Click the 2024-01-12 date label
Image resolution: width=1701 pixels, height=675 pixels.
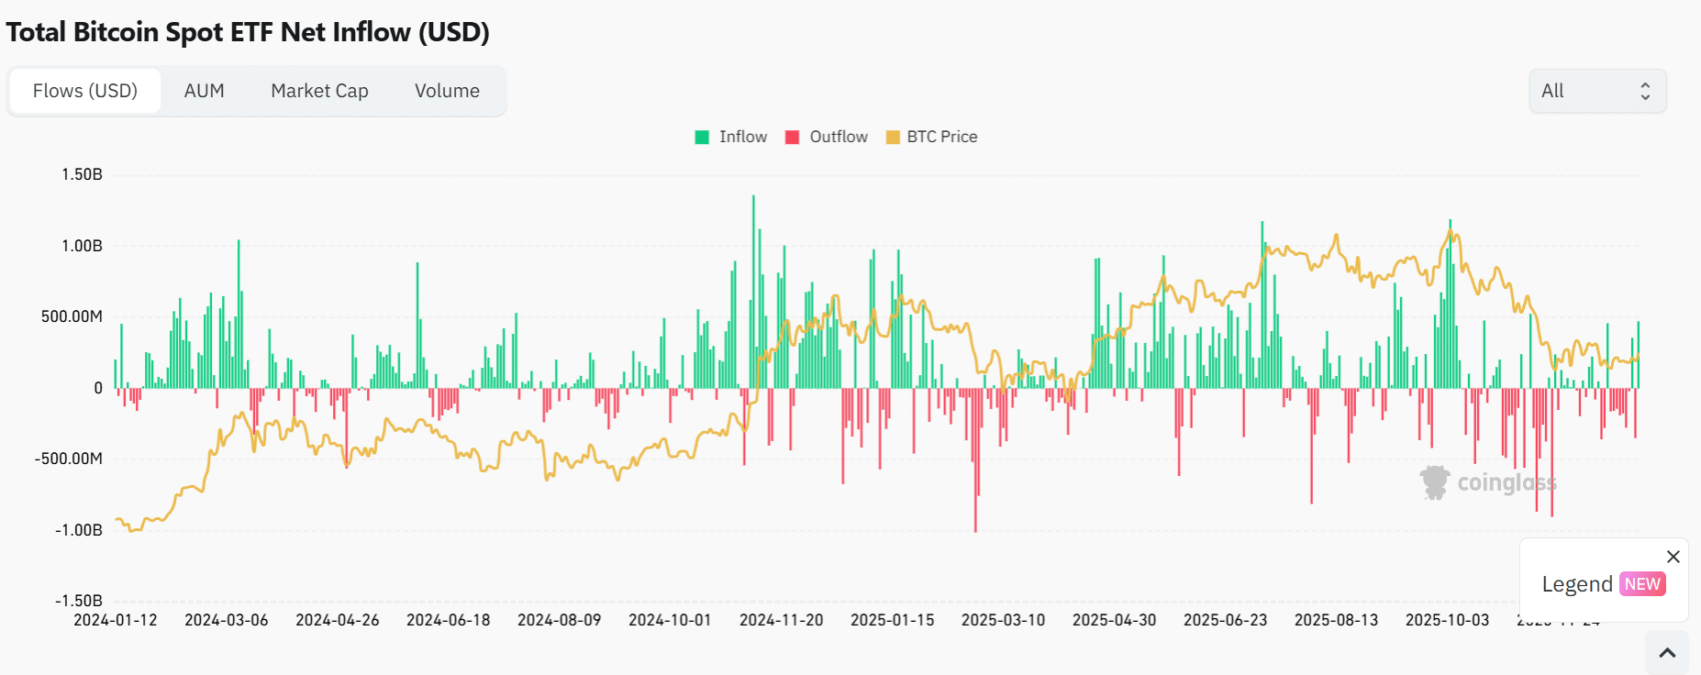tap(116, 620)
